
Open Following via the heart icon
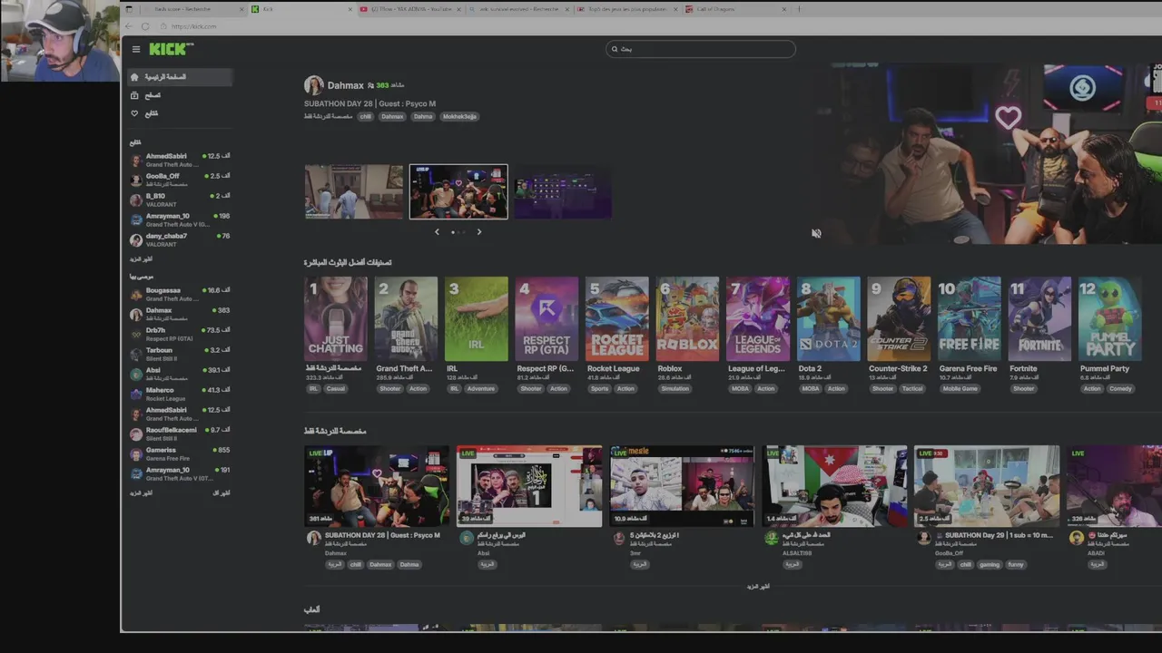134,113
